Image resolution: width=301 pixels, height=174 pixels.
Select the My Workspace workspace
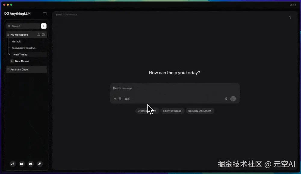tap(26, 34)
